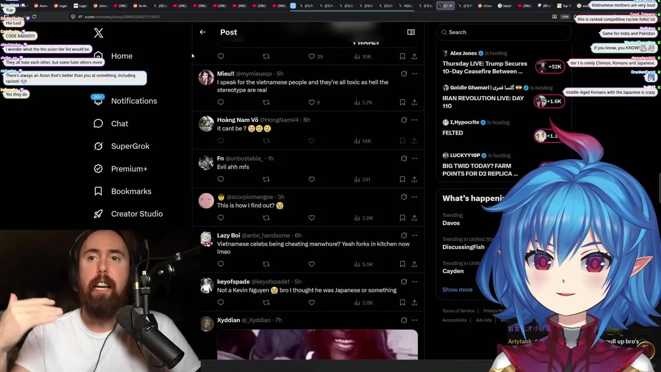Like scorpiomangoe's 'This is how I find out' comment
The width and height of the screenshot is (661, 372).
coord(311,218)
